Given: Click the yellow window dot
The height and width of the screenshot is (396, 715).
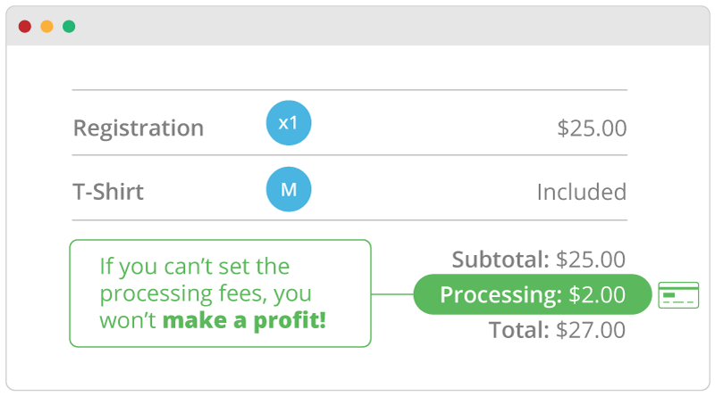Looking at the screenshot, I should click(x=47, y=27).
